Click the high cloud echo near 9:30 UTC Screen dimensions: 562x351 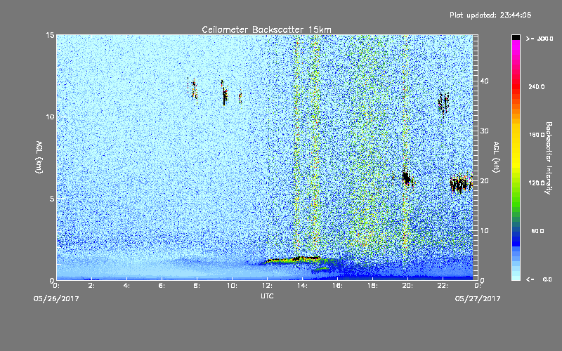pyautogui.click(x=224, y=93)
